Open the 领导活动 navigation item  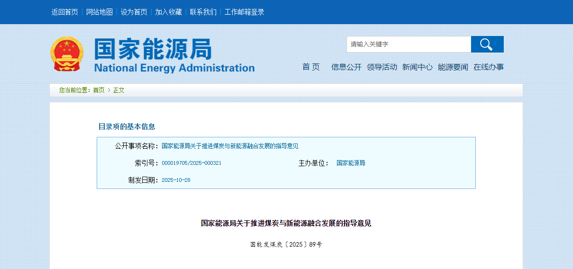pos(382,67)
